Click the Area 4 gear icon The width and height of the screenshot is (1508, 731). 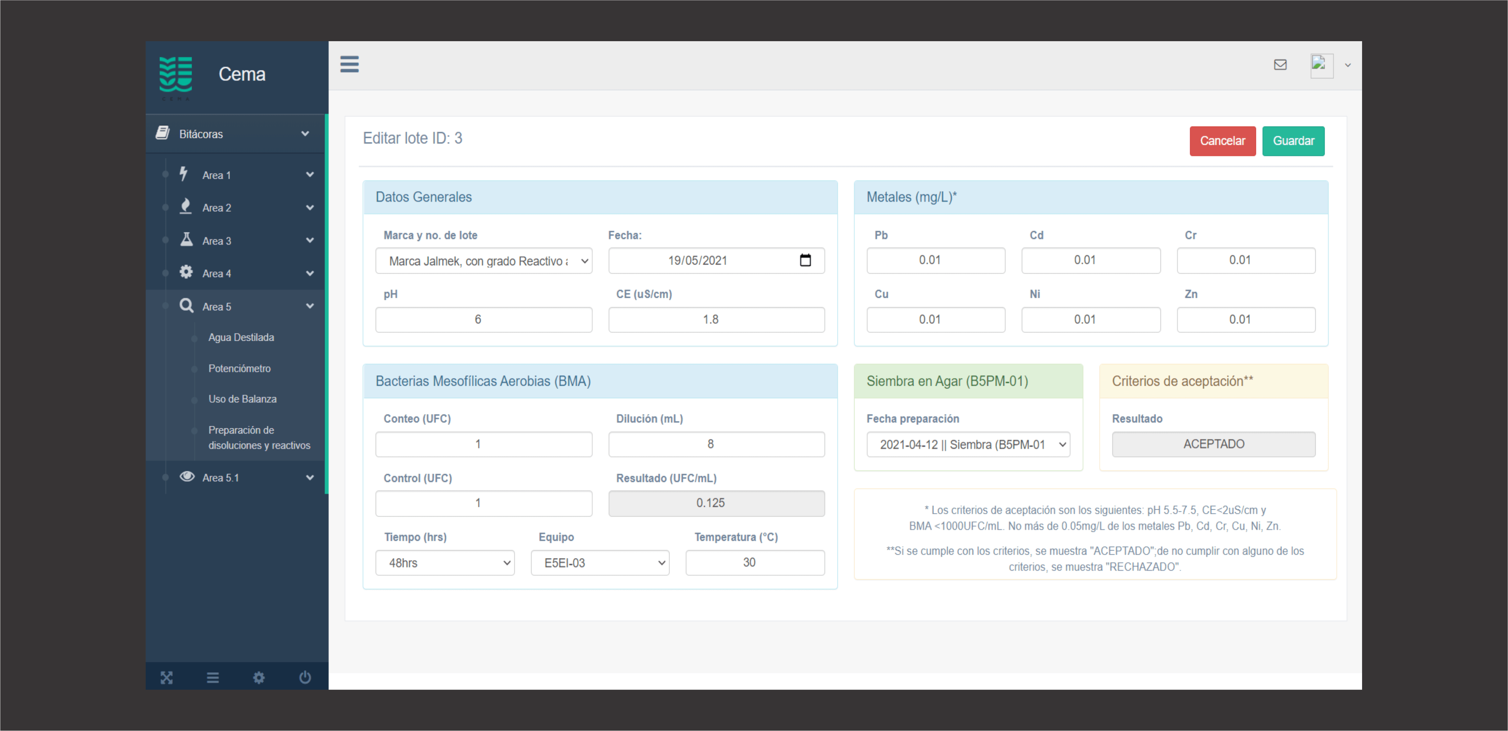pyautogui.click(x=186, y=272)
